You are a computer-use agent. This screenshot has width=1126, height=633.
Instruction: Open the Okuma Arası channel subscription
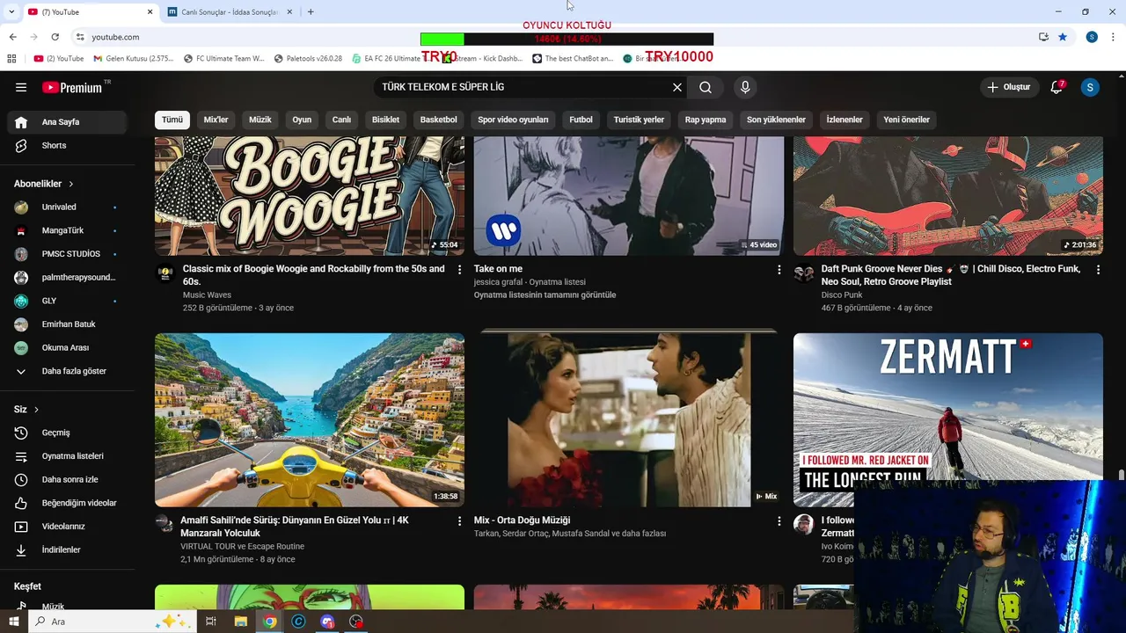67,347
